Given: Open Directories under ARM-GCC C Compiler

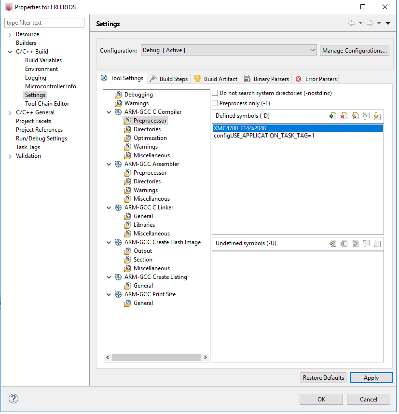Looking at the screenshot, I should (147, 129).
